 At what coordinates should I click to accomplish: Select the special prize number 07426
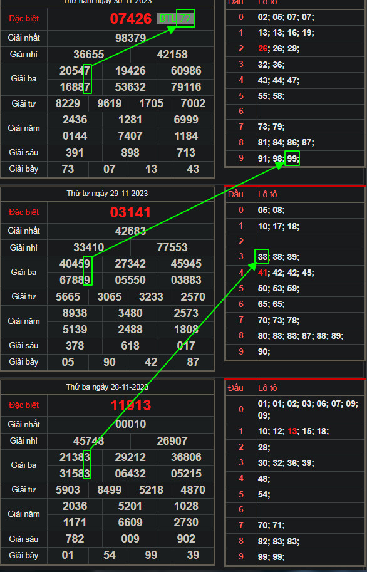(x=131, y=19)
